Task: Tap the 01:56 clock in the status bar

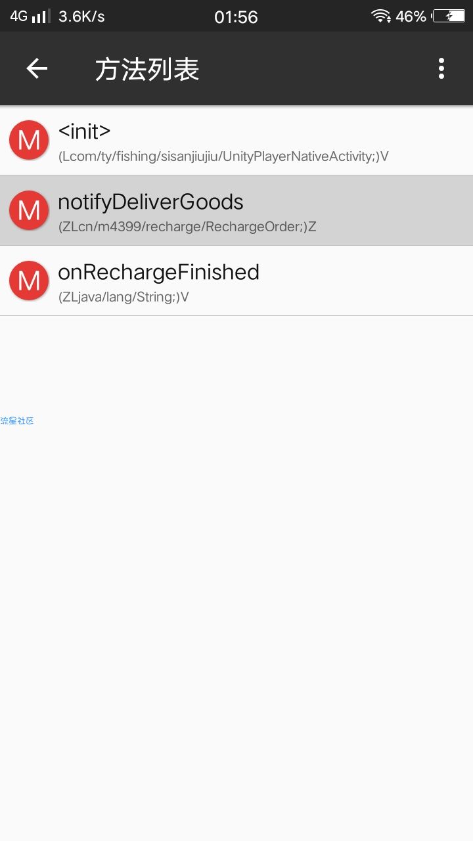Action: pos(236,16)
